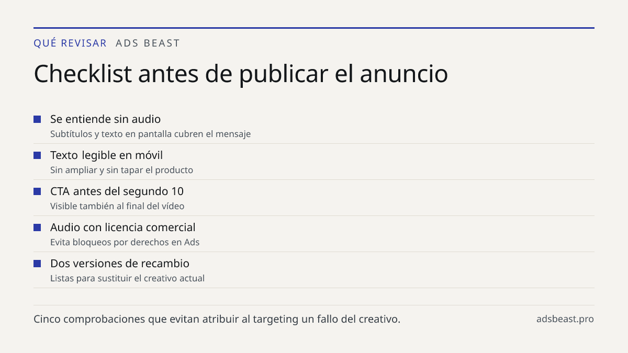Click the blue bullet beside 'Dos versiones de recambio'
This screenshot has width=628, height=353.
tap(37, 264)
